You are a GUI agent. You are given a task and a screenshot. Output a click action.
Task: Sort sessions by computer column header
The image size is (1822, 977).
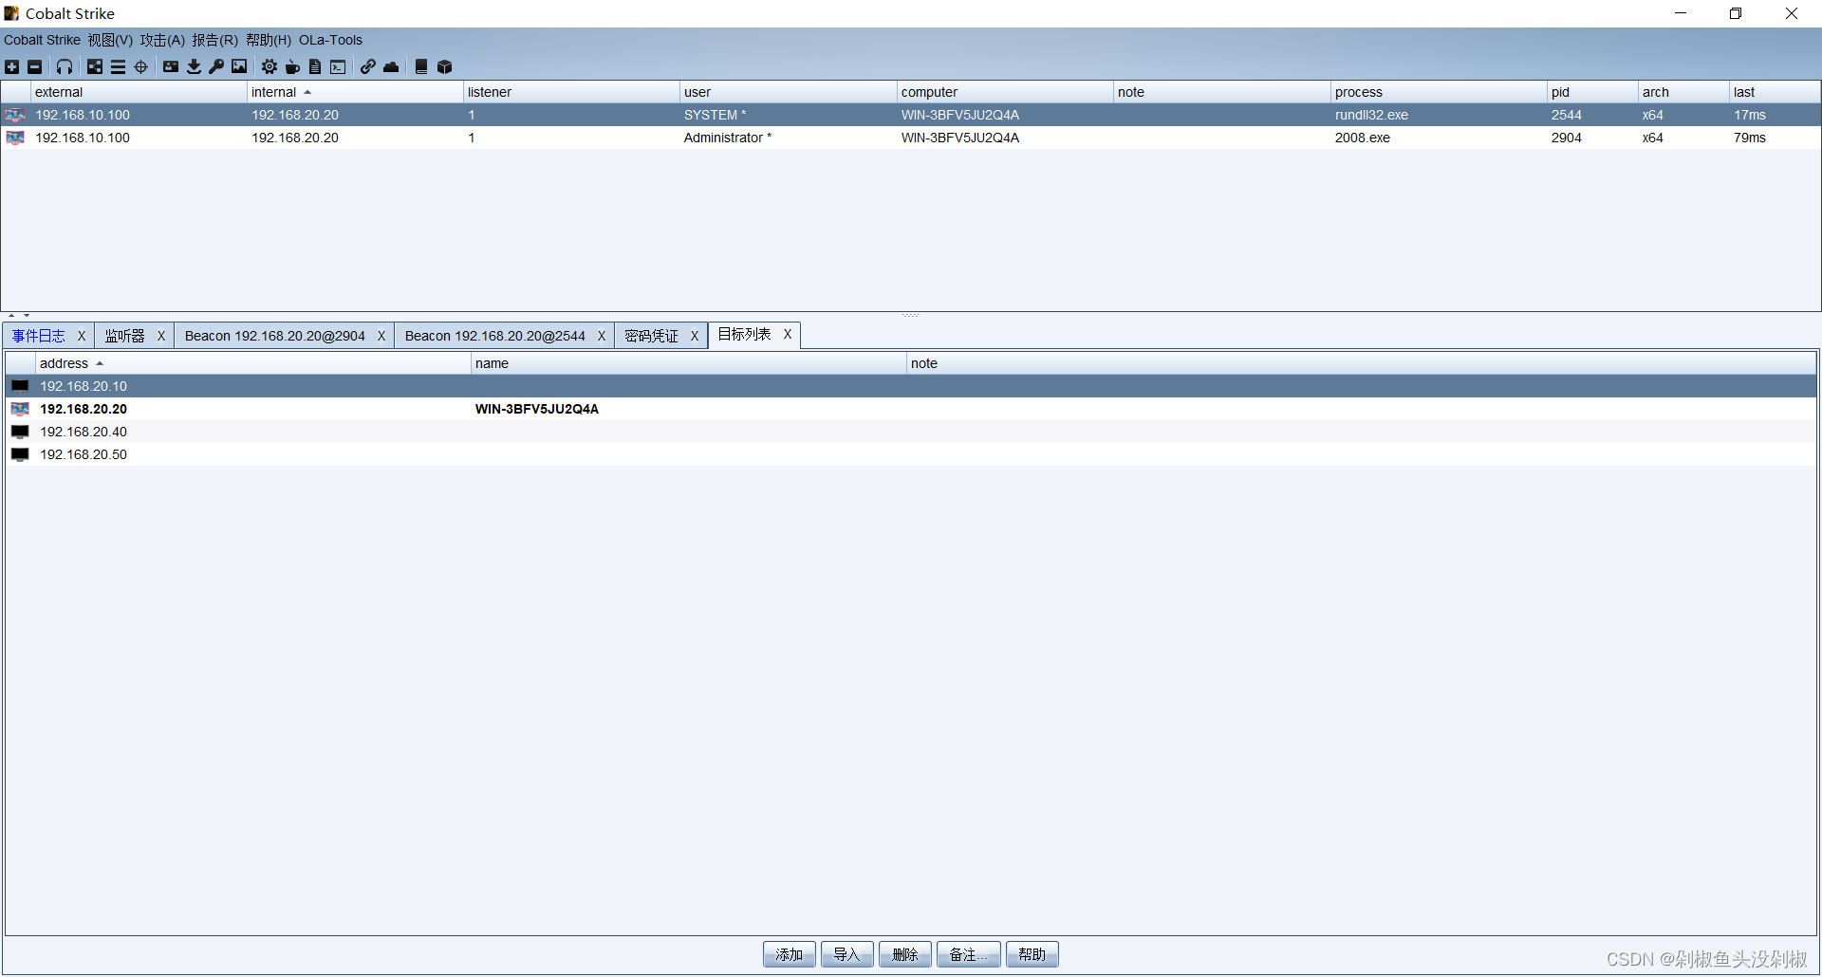click(x=1004, y=92)
